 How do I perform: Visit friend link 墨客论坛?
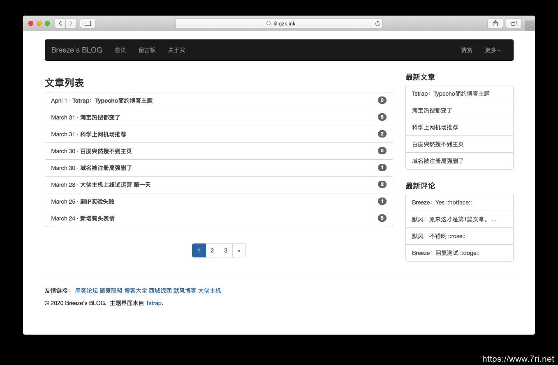[x=86, y=291]
